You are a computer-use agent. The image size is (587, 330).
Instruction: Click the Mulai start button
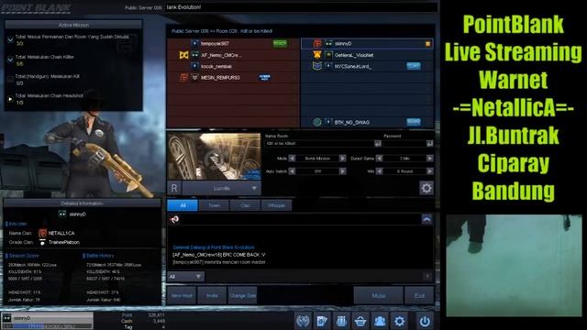pyautogui.click(x=379, y=295)
